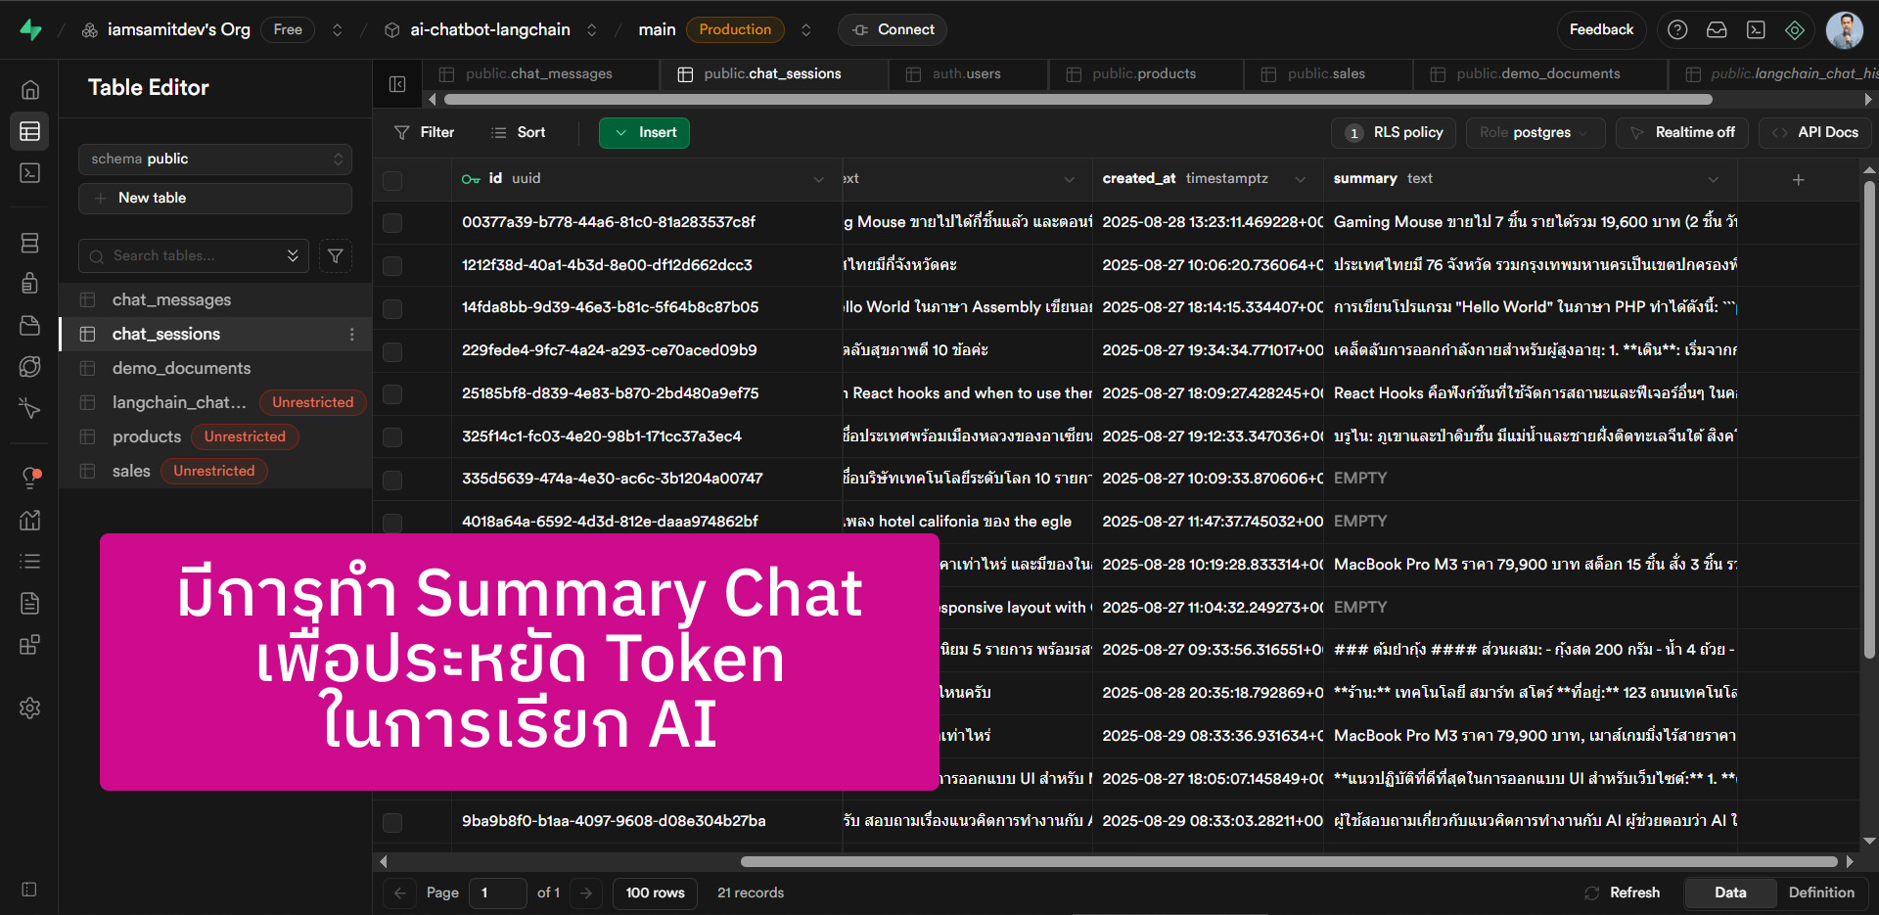Open Project Settings gear icon
Viewport: 1879px width, 915px height.
click(x=30, y=709)
